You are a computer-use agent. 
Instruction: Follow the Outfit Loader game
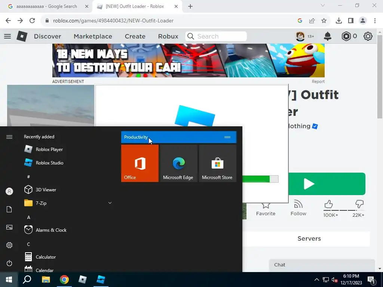(298, 208)
